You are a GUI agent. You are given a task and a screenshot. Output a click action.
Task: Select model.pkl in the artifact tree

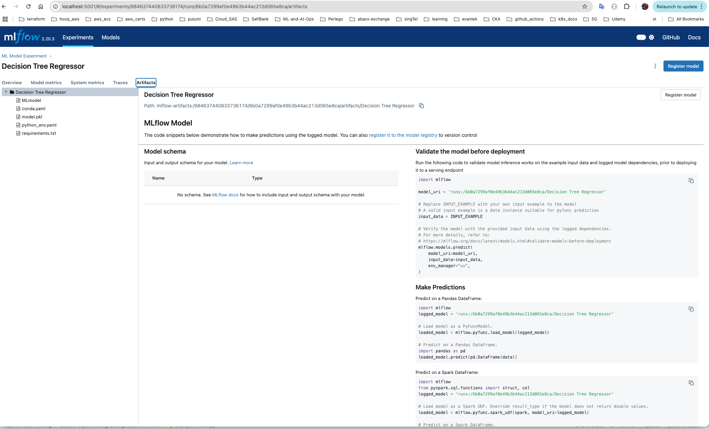[32, 117]
